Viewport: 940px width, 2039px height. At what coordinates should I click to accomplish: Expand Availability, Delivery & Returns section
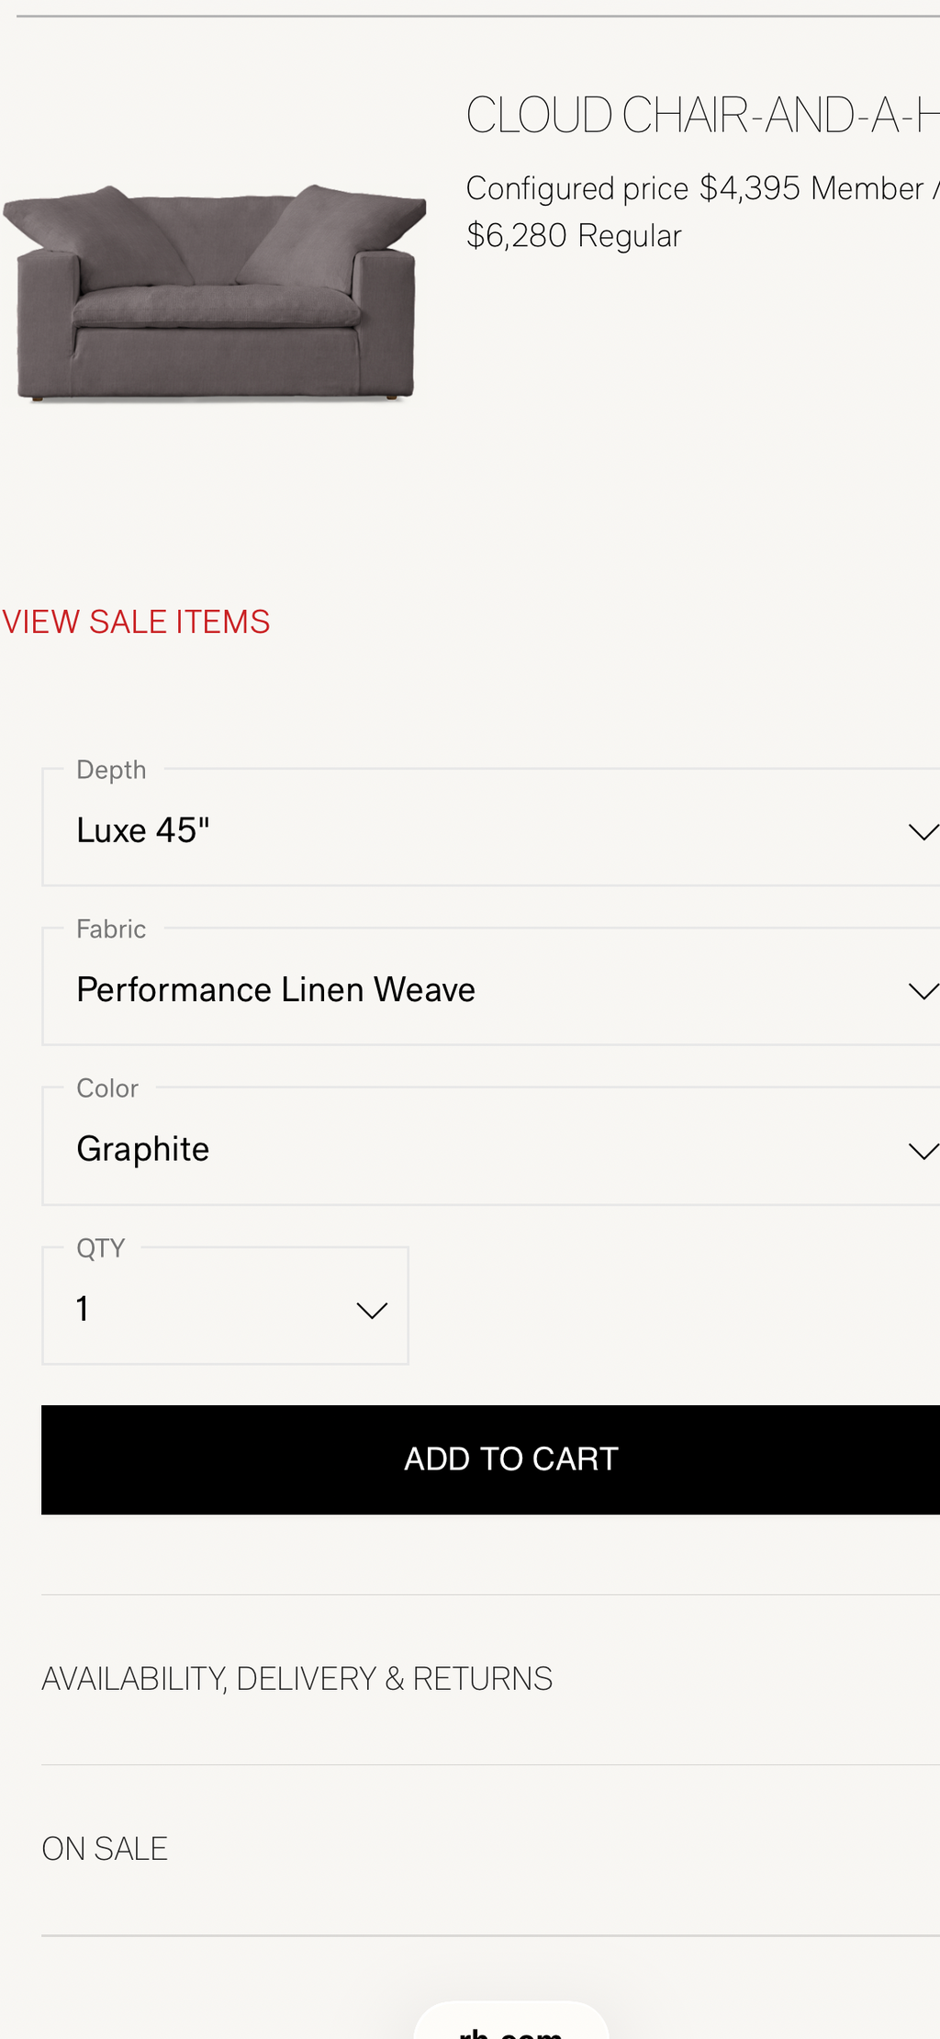pyautogui.click(x=491, y=1679)
